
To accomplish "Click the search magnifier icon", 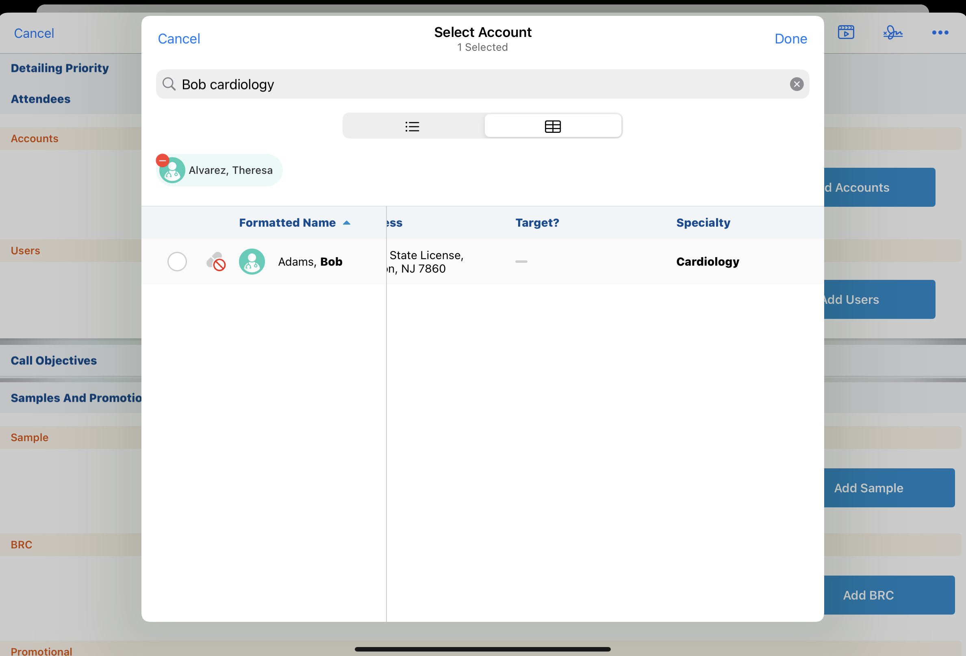I will point(169,84).
